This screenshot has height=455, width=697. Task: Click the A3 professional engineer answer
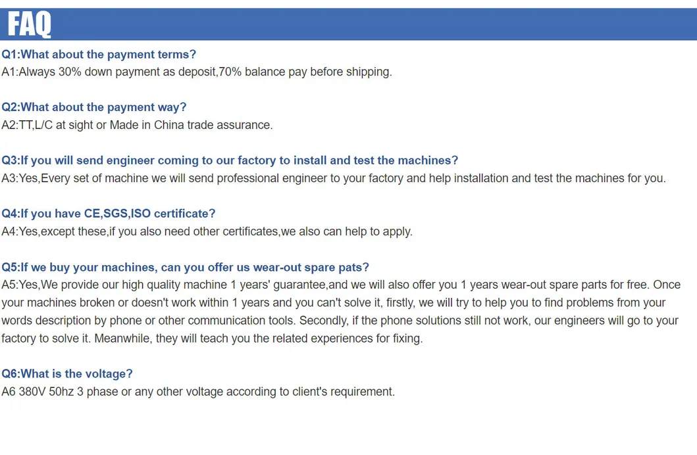pos(333,178)
